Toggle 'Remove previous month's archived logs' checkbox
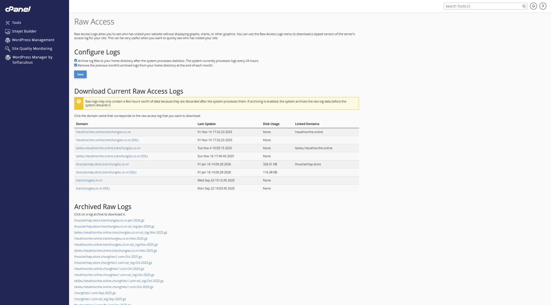 coord(76,65)
